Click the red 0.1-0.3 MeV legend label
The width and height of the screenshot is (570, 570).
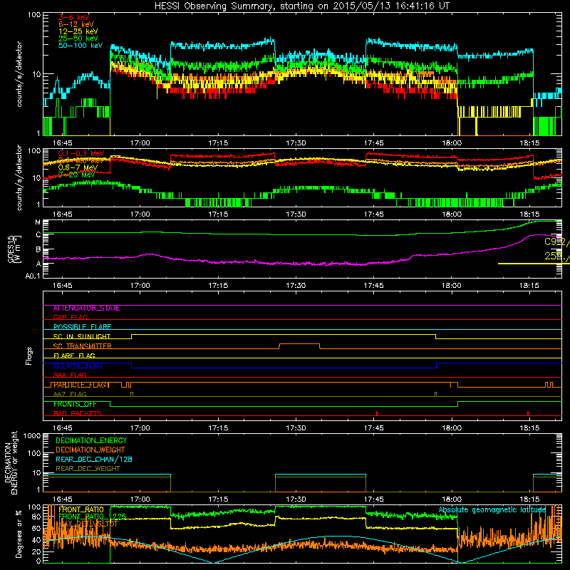pyautogui.click(x=81, y=153)
